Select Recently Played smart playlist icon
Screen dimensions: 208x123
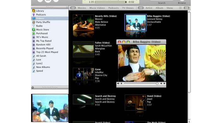(x=34, y=49)
